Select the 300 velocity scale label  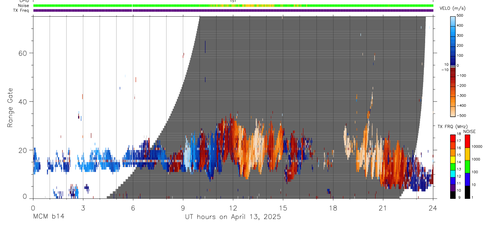[x=461, y=35]
